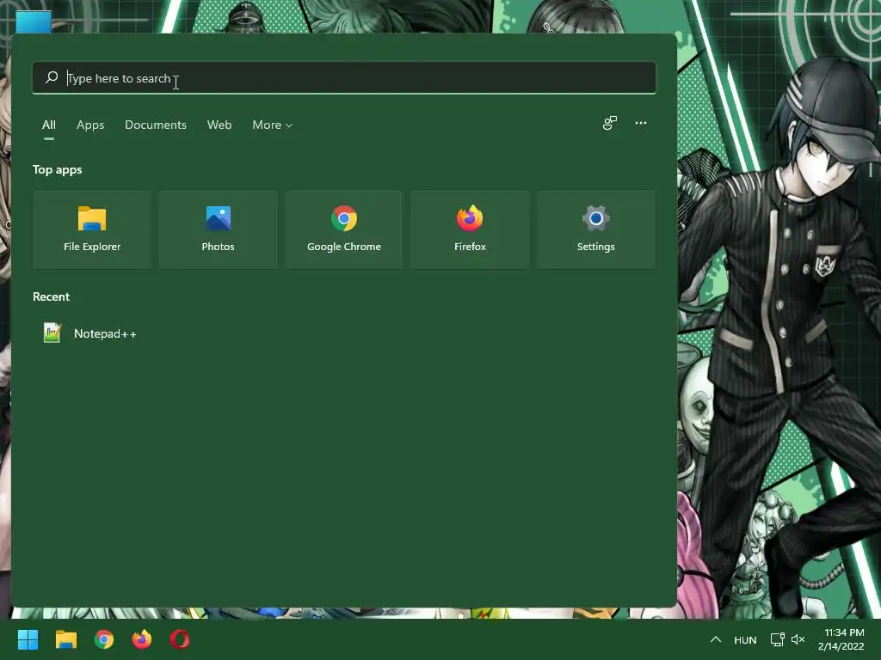The height and width of the screenshot is (660, 881).
Task: Click the search magnifier icon
Action: pyautogui.click(x=52, y=77)
